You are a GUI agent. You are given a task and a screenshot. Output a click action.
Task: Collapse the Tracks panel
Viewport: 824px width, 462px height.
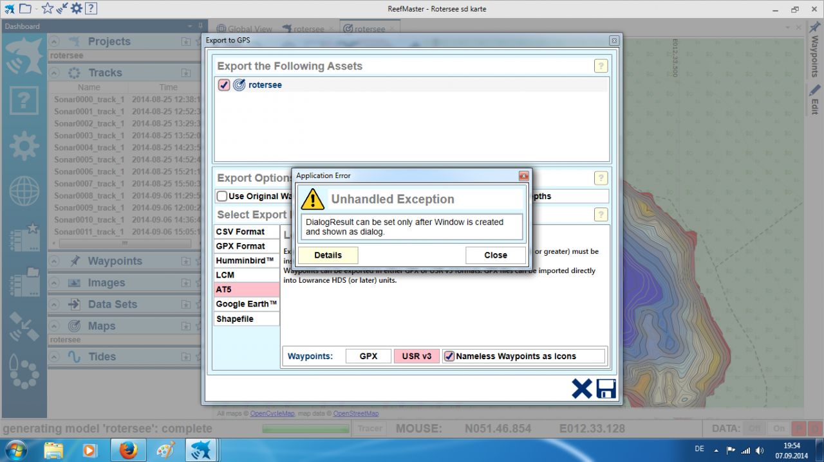point(55,73)
